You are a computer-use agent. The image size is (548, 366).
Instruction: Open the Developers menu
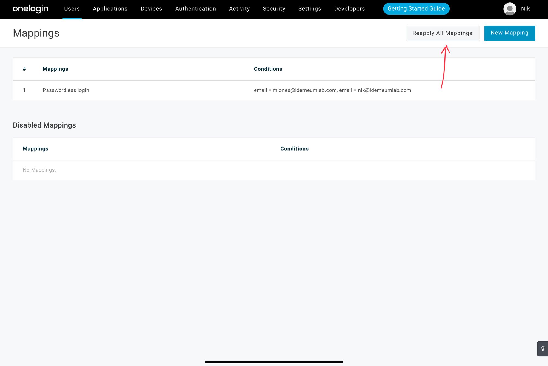349,9
